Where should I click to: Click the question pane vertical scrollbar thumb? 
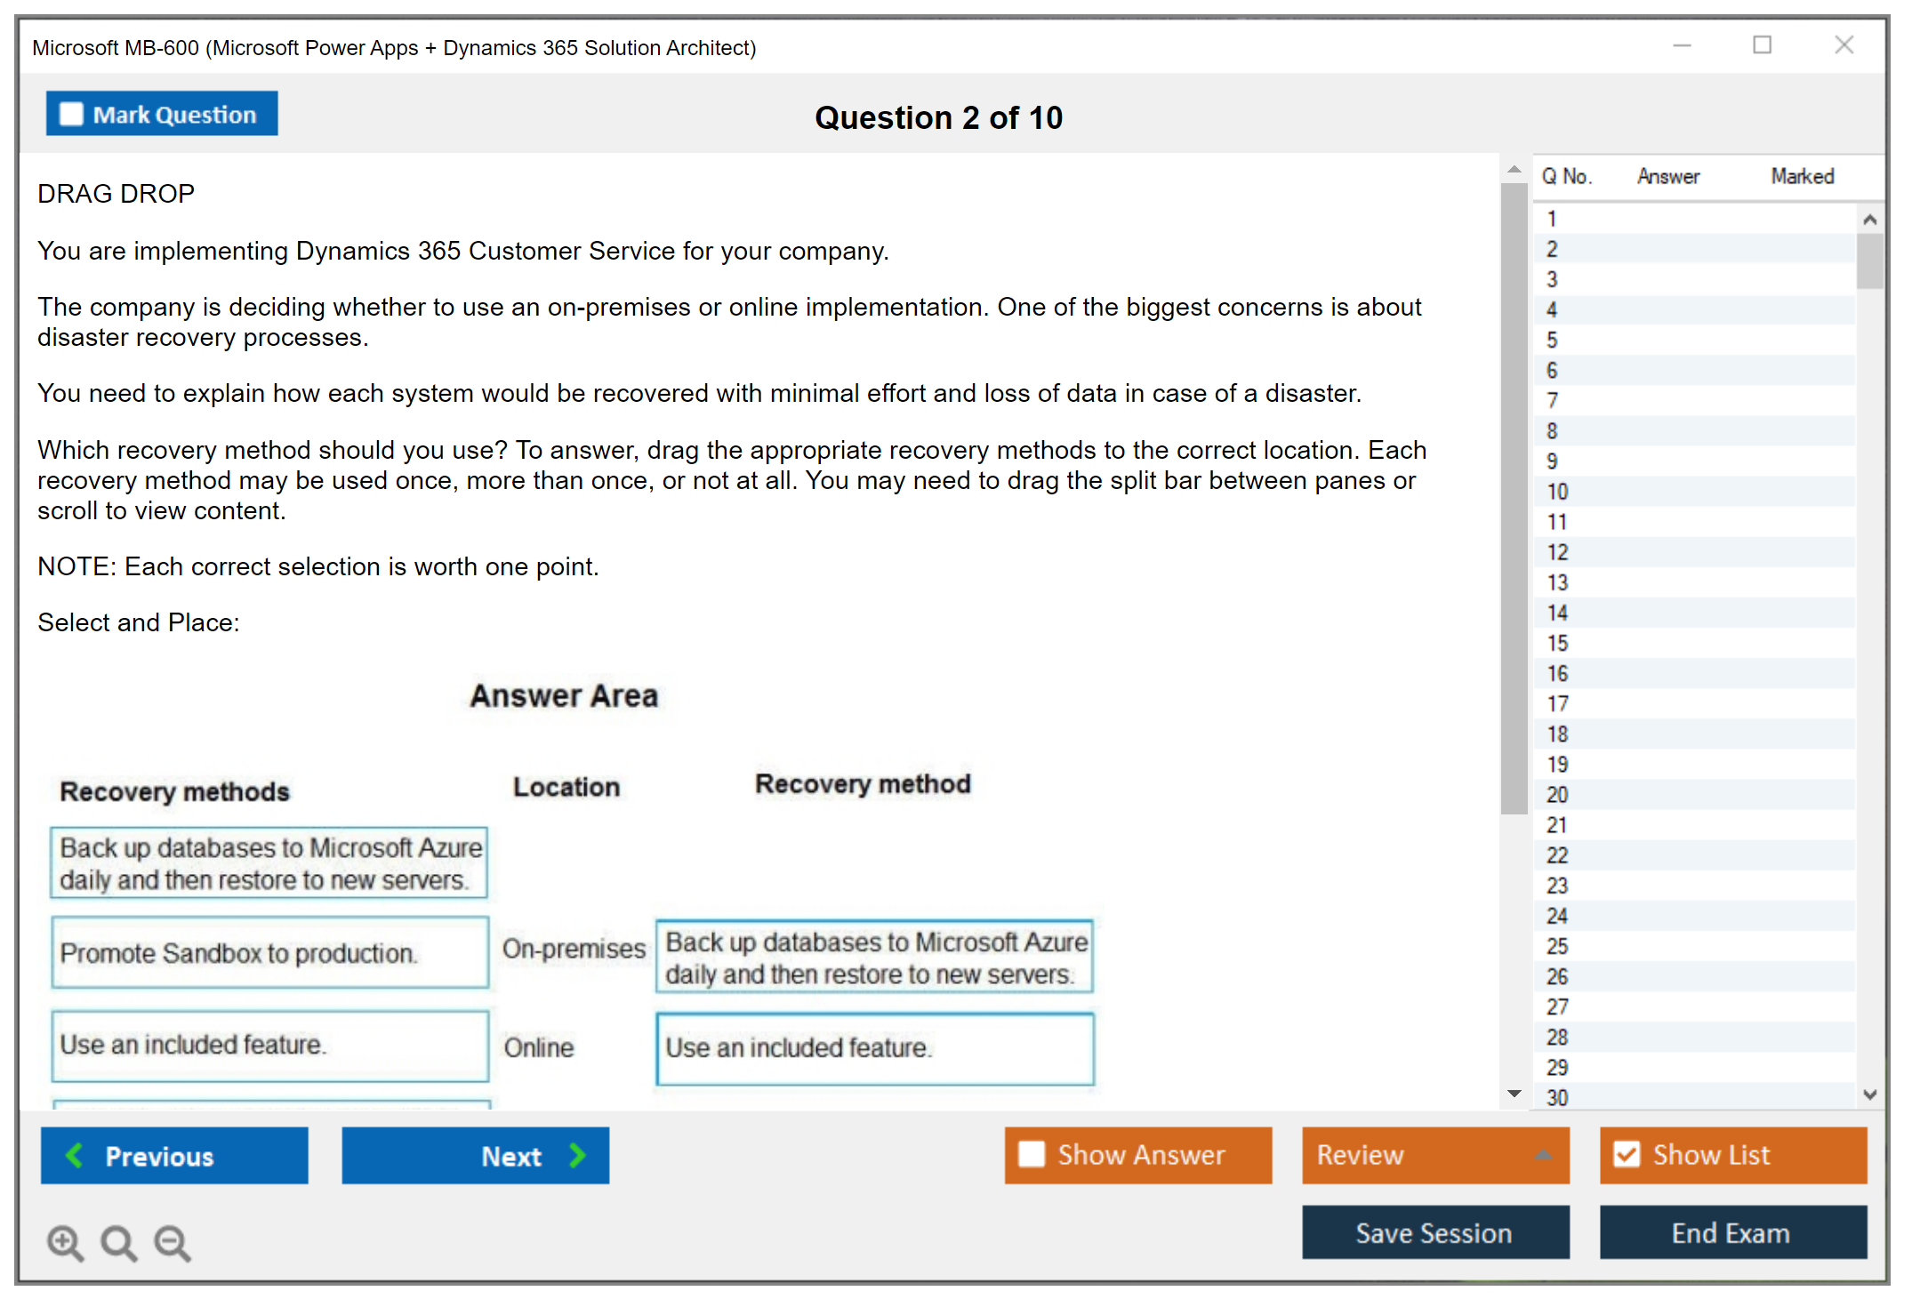(x=1514, y=498)
